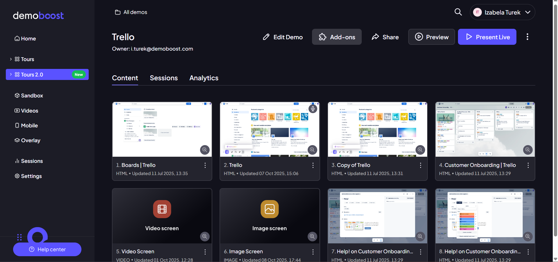The image size is (558, 262).
Task: Open the Sandbox section
Action: (29, 96)
